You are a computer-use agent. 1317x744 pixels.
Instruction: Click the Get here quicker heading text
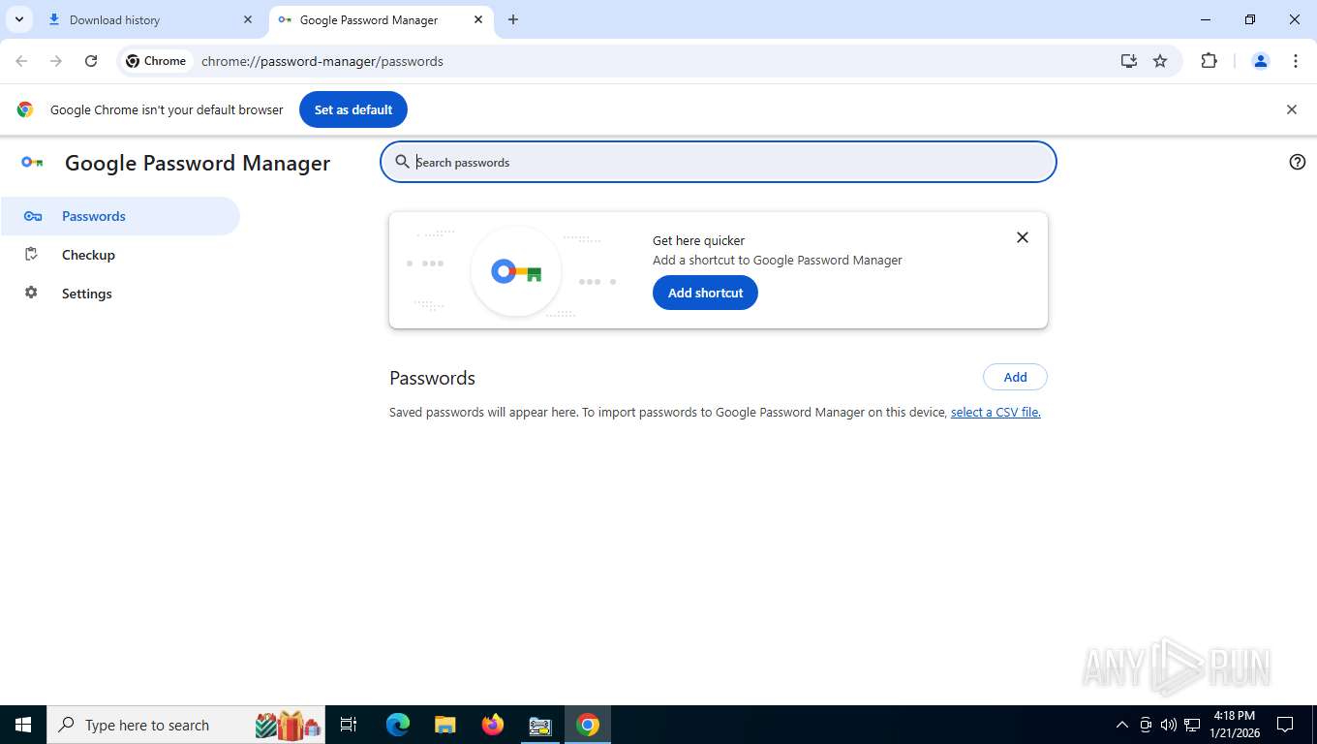pyautogui.click(x=698, y=240)
